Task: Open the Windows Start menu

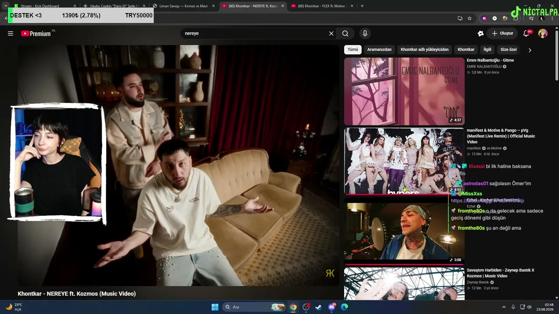Action: [215, 307]
